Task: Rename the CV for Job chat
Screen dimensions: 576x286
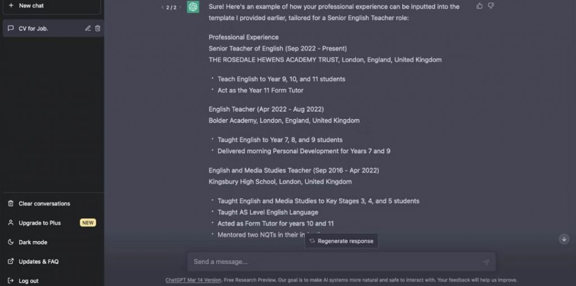Action: [88, 28]
